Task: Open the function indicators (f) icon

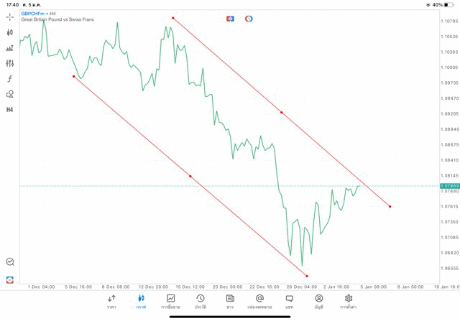Action: pyautogui.click(x=10, y=78)
